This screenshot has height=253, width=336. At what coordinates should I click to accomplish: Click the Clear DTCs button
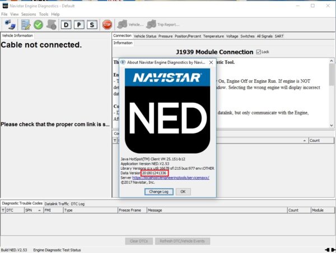[139, 241]
